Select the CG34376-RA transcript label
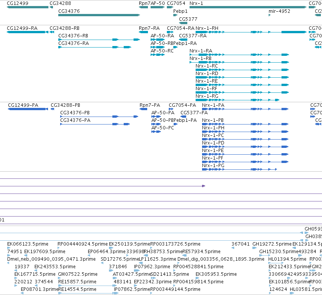This screenshot has width=322, height=295. pyautogui.click(x=73, y=43)
